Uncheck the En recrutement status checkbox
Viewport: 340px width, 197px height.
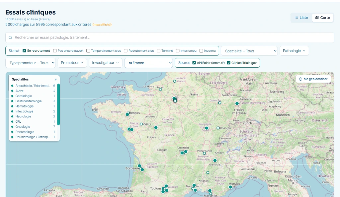point(24,51)
